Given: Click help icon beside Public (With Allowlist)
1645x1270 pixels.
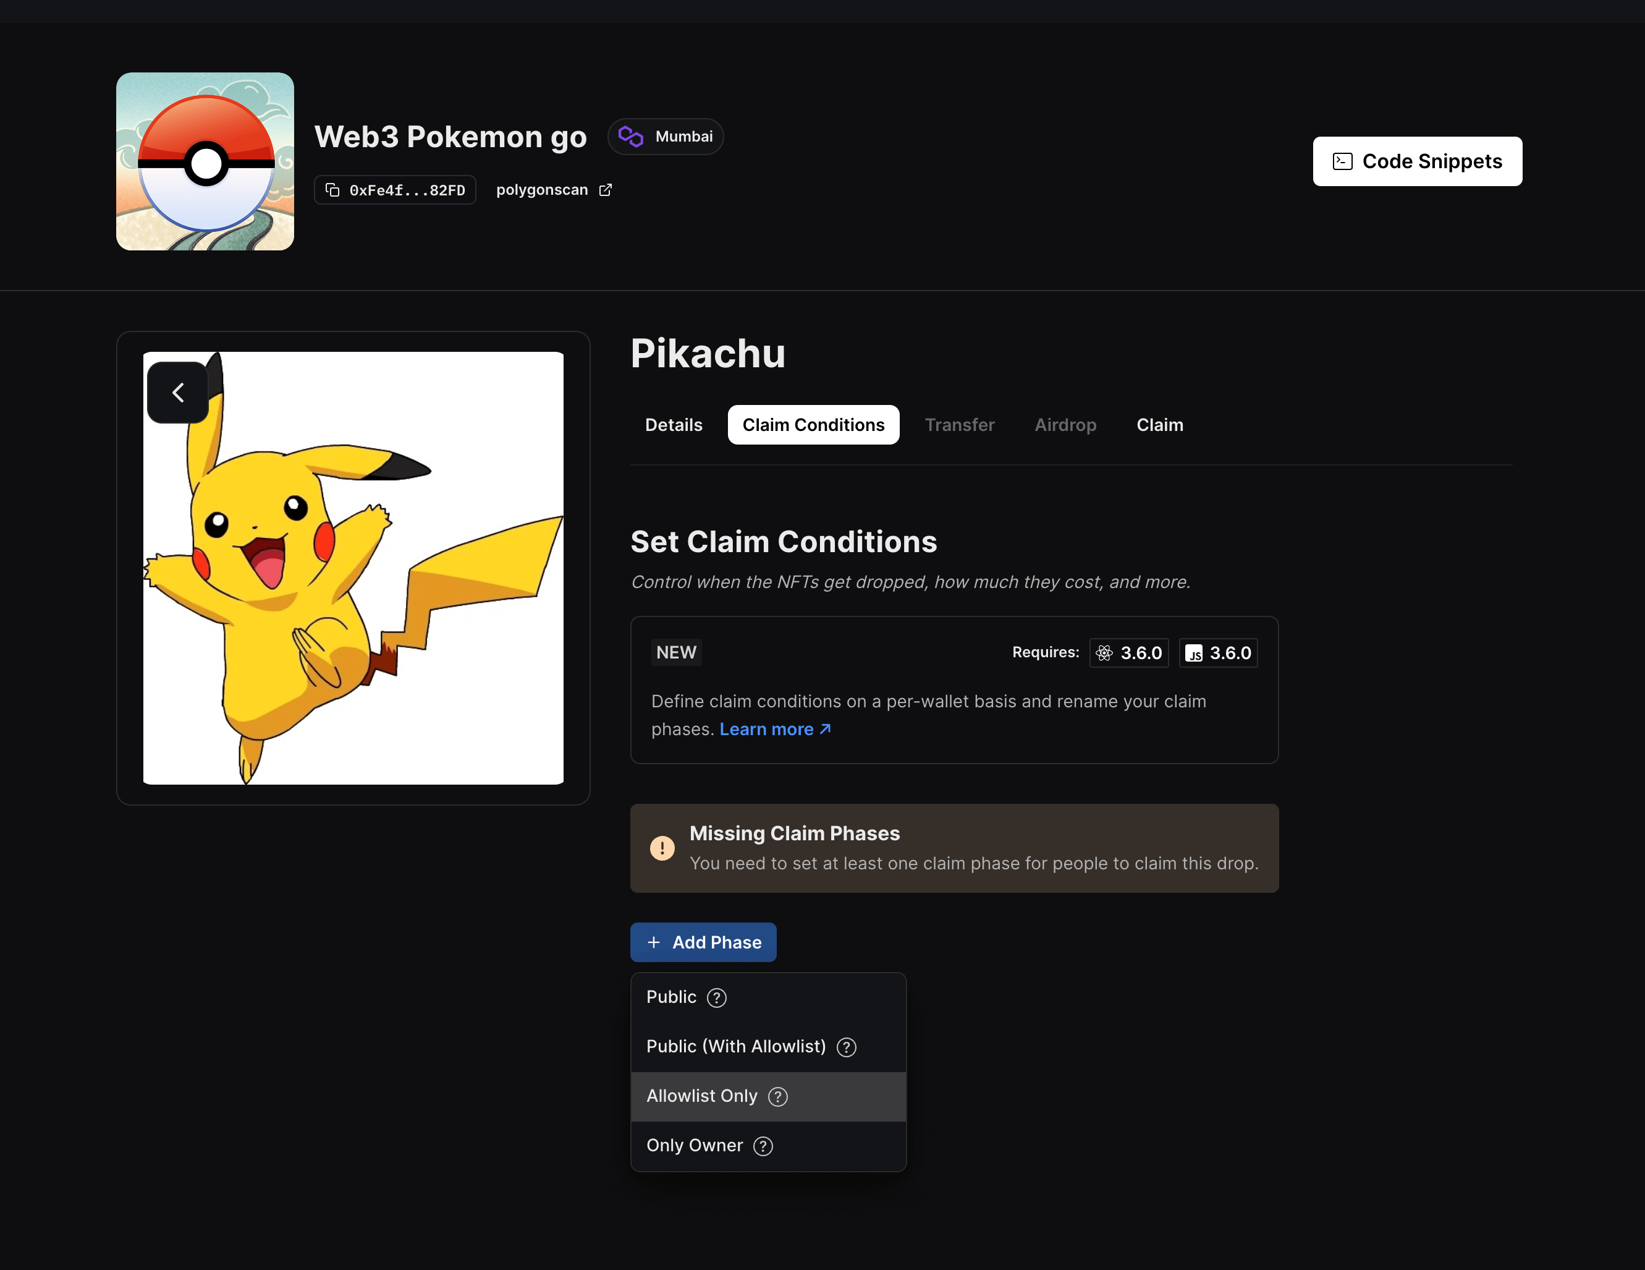Looking at the screenshot, I should 846,1047.
